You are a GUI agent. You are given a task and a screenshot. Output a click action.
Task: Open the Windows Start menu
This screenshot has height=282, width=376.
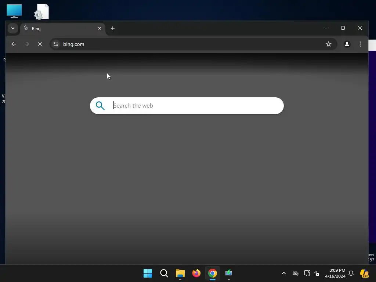pyautogui.click(x=148, y=273)
